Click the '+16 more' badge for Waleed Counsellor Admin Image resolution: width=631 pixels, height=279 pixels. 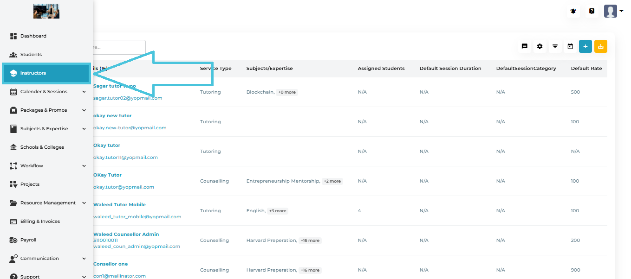click(x=310, y=241)
